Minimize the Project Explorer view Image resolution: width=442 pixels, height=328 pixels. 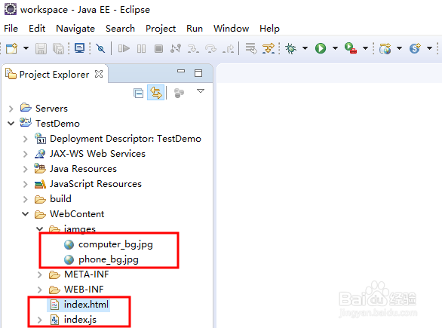pos(181,72)
